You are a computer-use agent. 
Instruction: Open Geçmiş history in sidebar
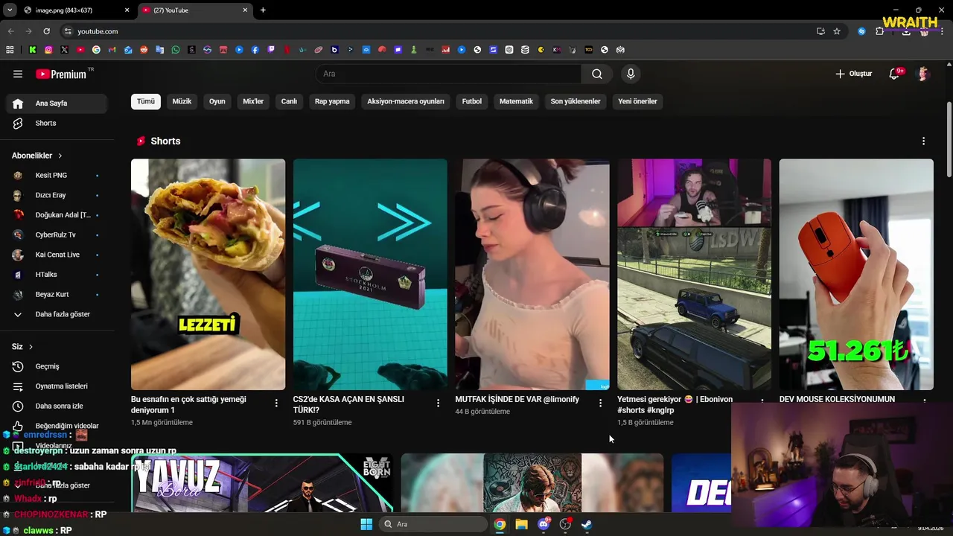pos(57,366)
